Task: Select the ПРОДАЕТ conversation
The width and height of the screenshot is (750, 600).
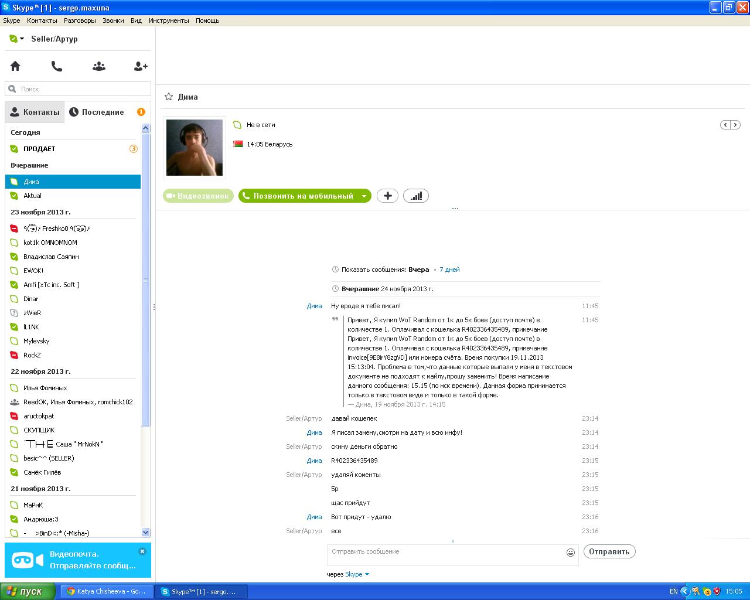Action: click(73, 149)
